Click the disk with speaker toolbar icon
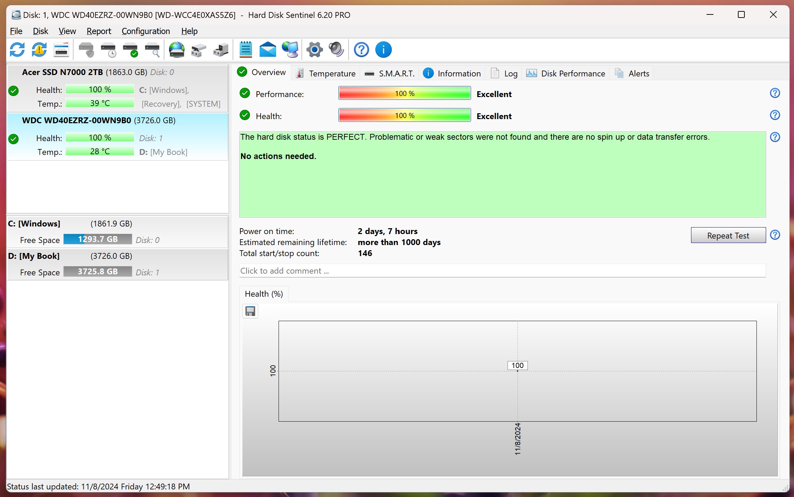 (x=86, y=50)
